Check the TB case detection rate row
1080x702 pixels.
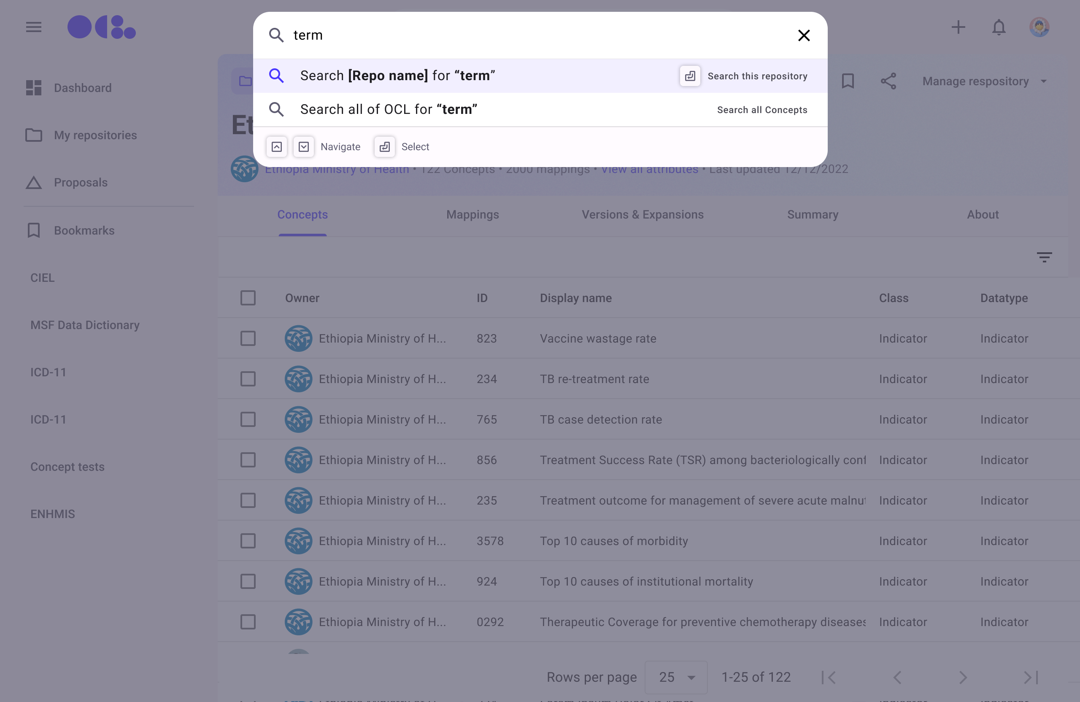tap(248, 419)
